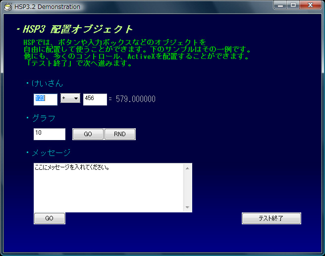
Task: Click the first number field containing 123
Action: (46, 100)
